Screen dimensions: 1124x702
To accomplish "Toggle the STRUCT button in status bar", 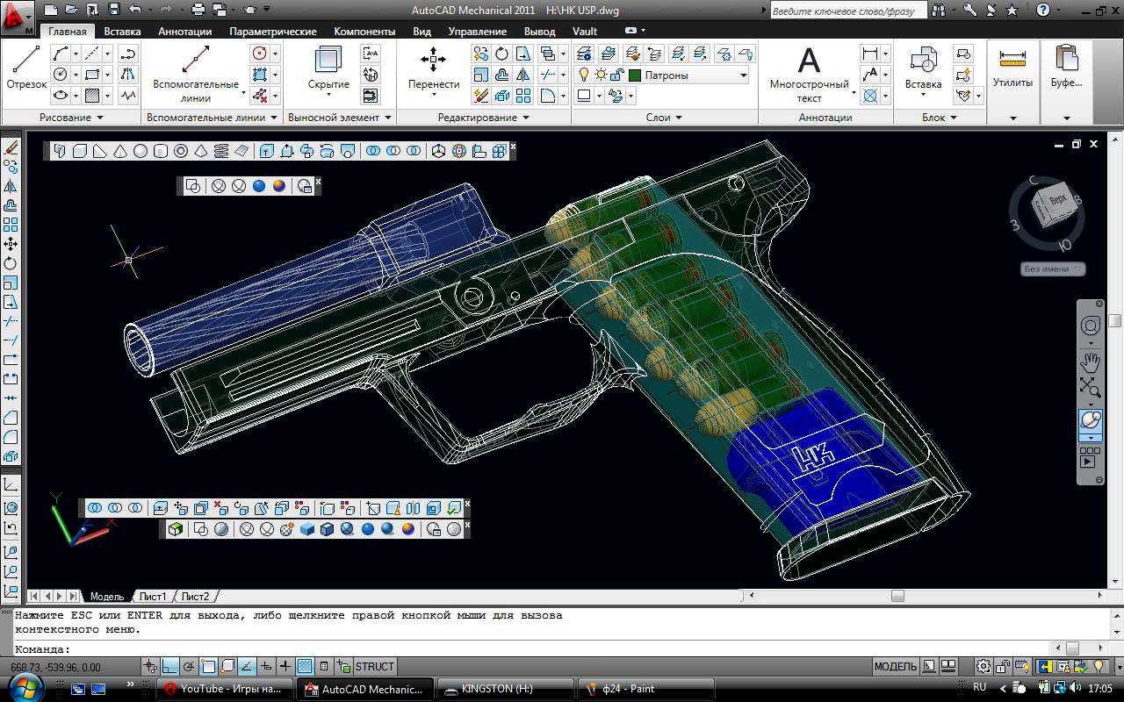I will [x=375, y=667].
